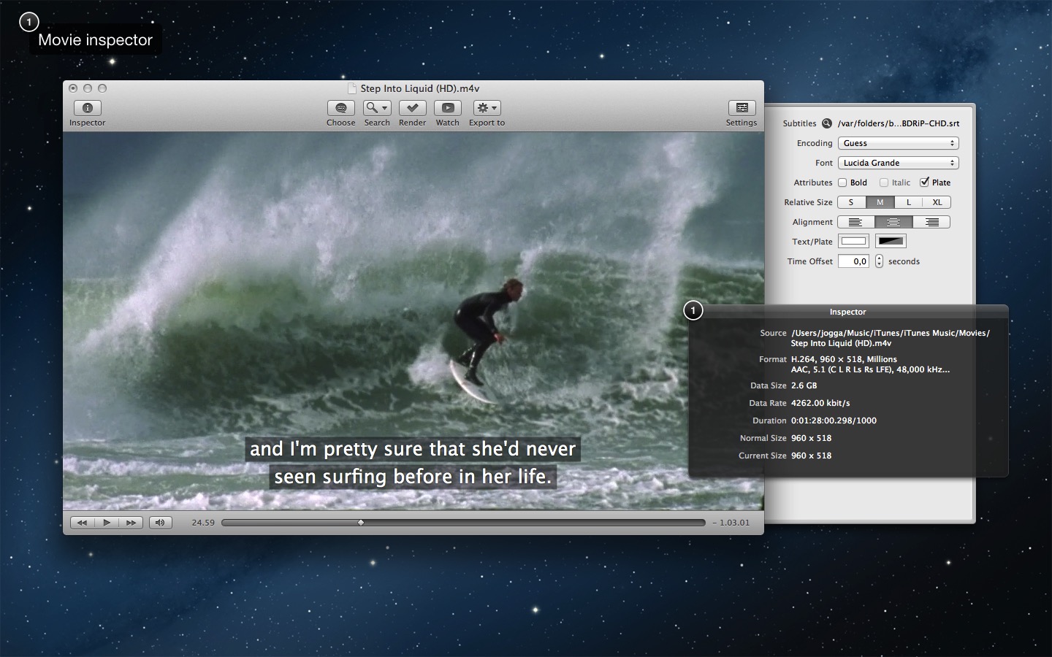Screen dimensions: 1052x657
Task: Enable the Bold attribute checkbox
Action: (x=842, y=182)
